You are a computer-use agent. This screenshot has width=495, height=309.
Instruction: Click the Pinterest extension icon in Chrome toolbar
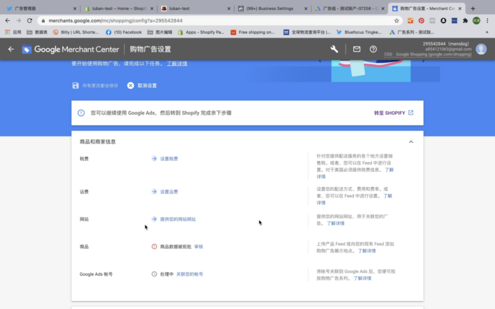click(421, 21)
